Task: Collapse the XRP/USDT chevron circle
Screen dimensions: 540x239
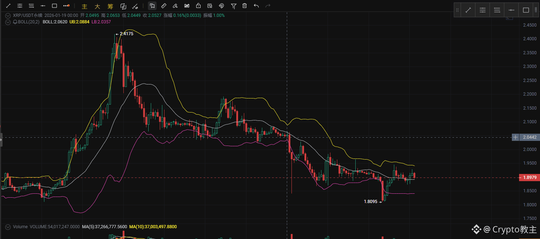Action: (8, 15)
